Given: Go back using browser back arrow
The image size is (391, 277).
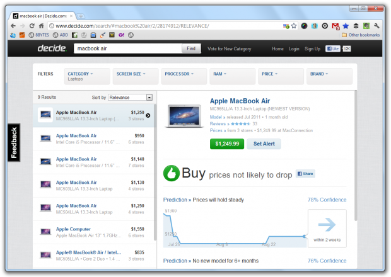Looking at the screenshot, I should tap(13, 26).
